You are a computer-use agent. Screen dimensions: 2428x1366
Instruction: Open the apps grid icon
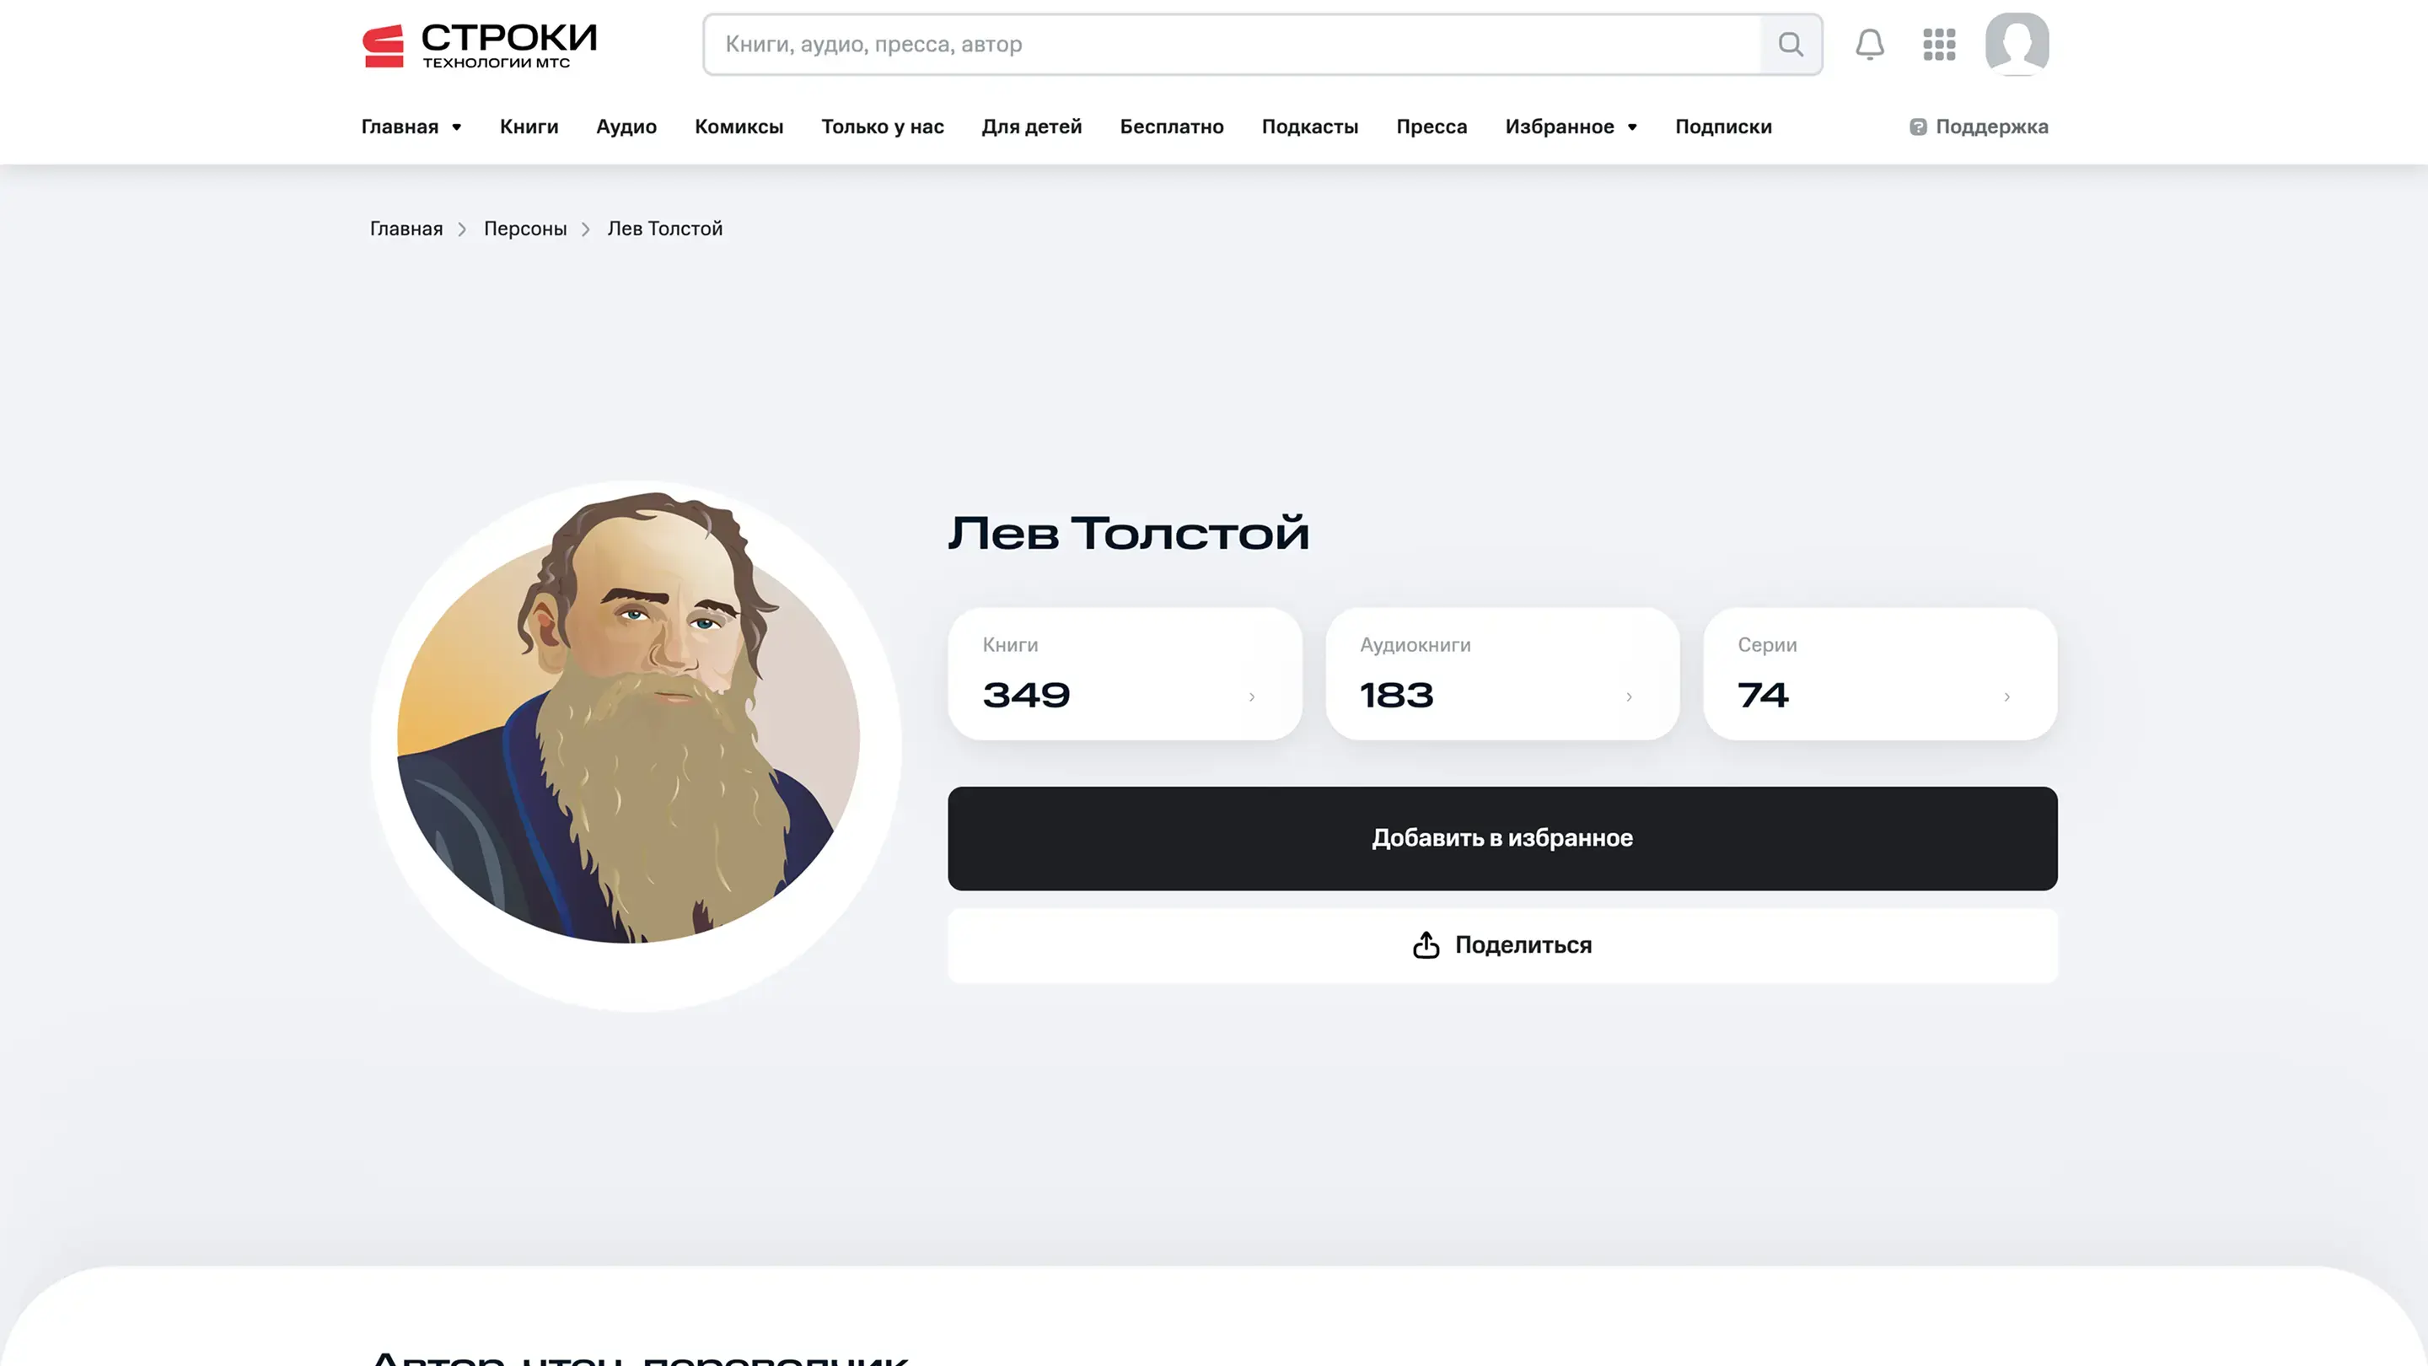click(x=1940, y=45)
